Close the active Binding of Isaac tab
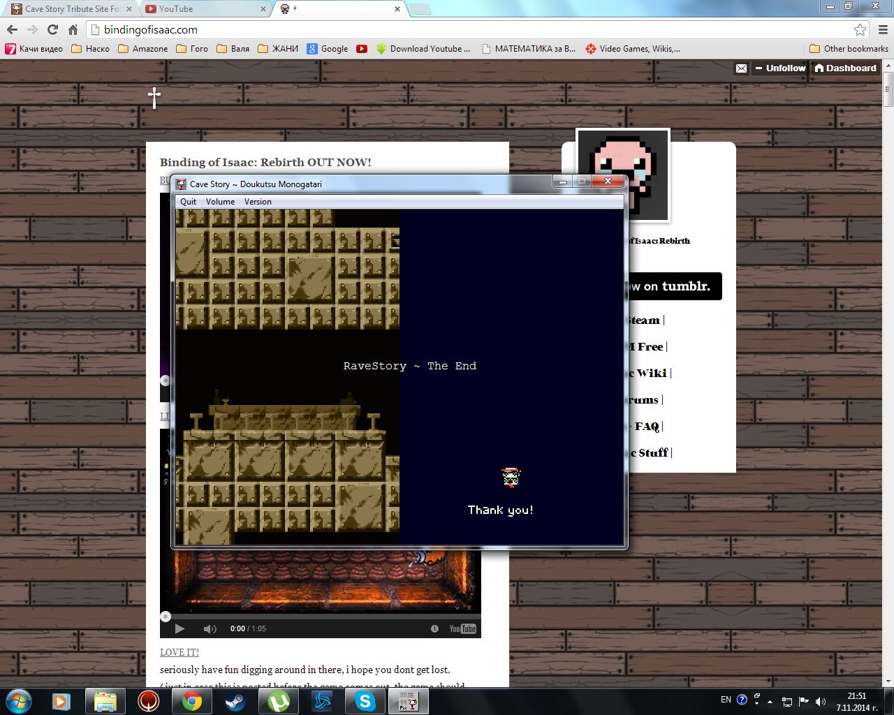This screenshot has height=715, width=894. tap(397, 9)
